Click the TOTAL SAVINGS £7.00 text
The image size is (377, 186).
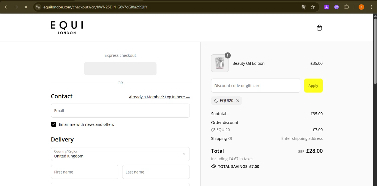[239, 166]
